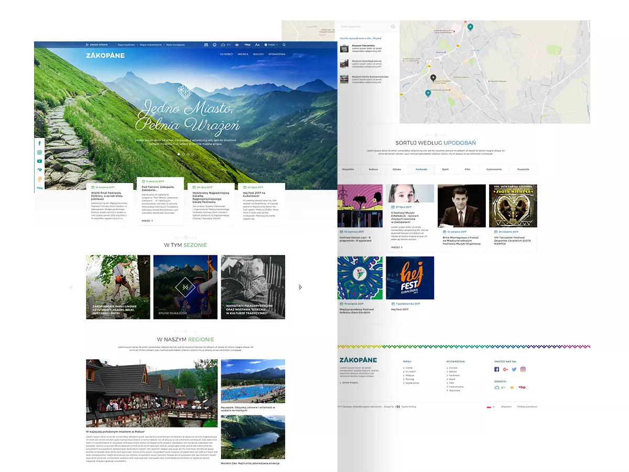Click the right carousel chevron arrow
Screen dimensions: 629x472
[300, 287]
